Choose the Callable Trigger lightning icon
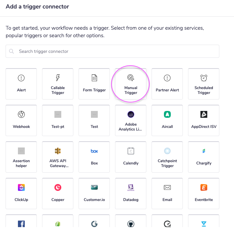 point(58,78)
